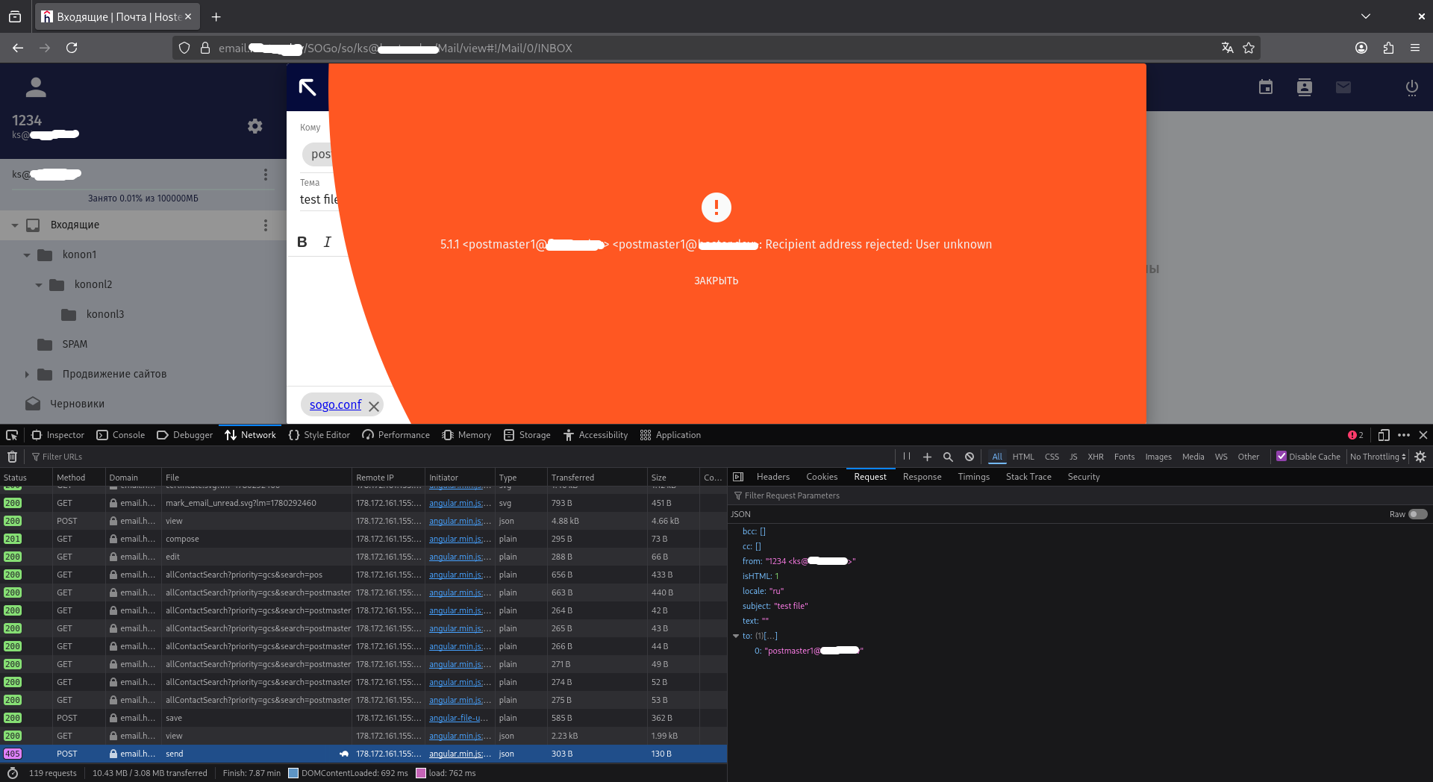This screenshot has width=1433, height=782.
Task: Click the back arrow in compose window
Action: (x=307, y=87)
